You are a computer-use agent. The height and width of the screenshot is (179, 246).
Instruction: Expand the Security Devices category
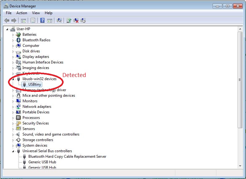click(13, 124)
